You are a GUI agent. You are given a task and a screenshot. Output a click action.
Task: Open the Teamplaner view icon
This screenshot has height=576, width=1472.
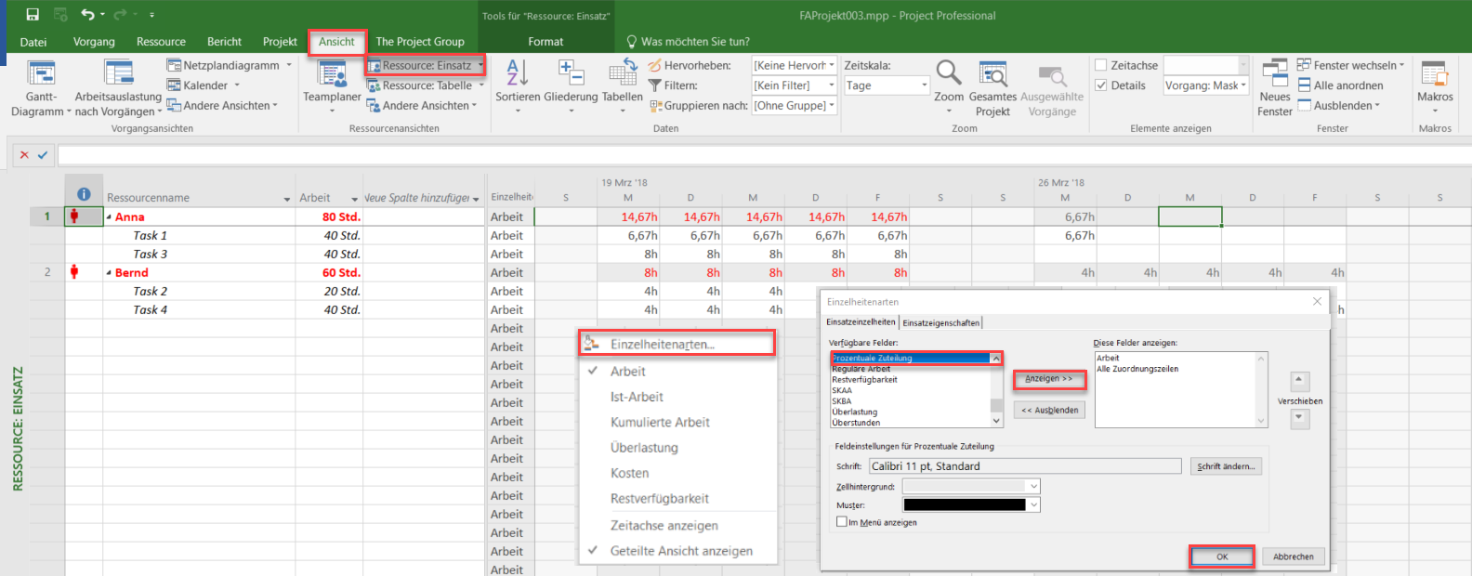tap(332, 74)
